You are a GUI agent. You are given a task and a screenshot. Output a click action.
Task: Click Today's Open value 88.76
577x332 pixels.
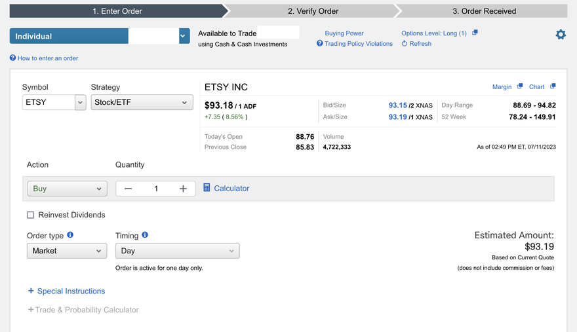point(305,137)
